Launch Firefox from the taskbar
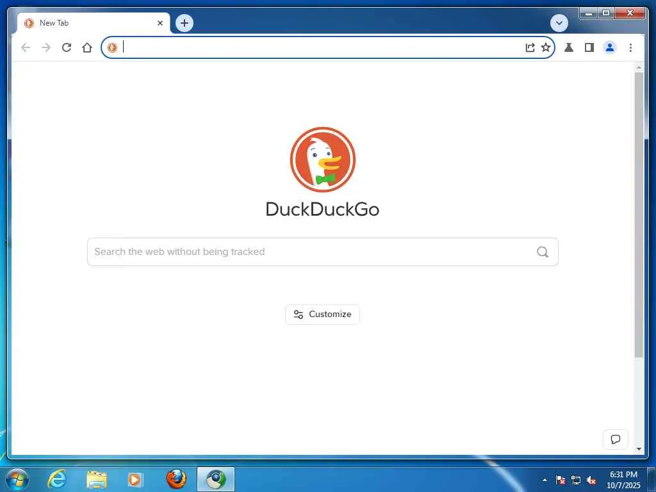This screenshot has height=492, width=656. pos(176,479)
